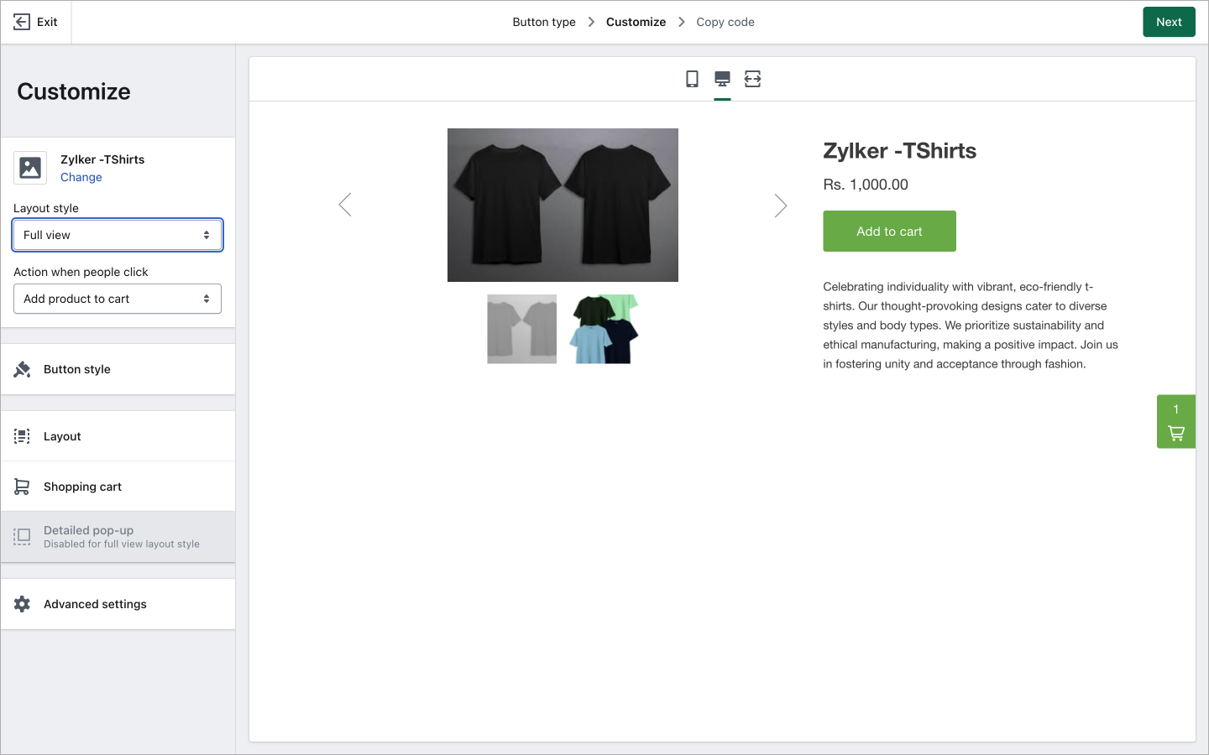Go to Copy code step
This screenshot has width=1209, height=755.
click(725, 22)
